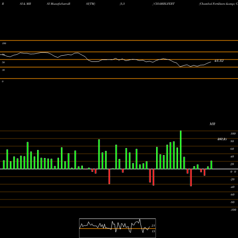The width and height of the screenshot is (238, 238).
Task: Click the MR axis label 80
Action: pos(232,141)
